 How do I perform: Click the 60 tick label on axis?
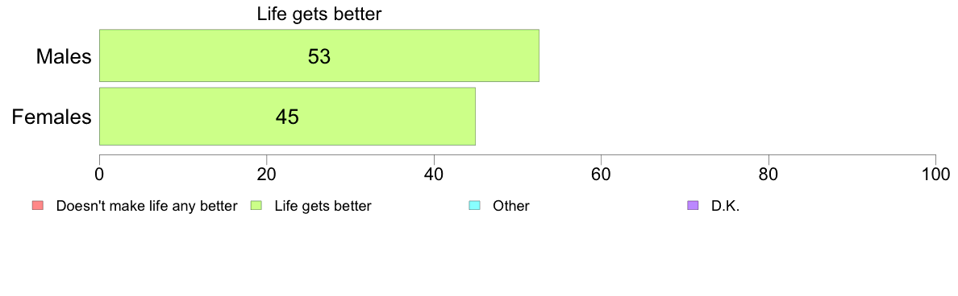pos(602,174)
